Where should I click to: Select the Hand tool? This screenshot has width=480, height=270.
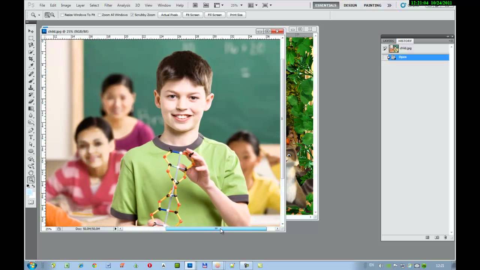click(x=31, y=173)
